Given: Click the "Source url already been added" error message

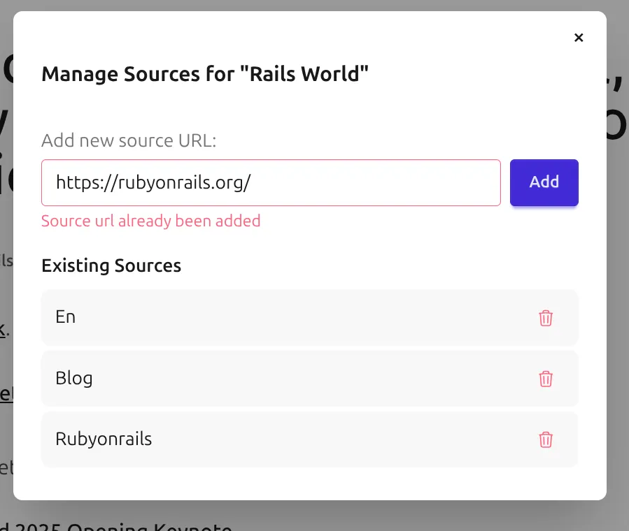Looking at the screenshot, I should click(x=150, y=221).
